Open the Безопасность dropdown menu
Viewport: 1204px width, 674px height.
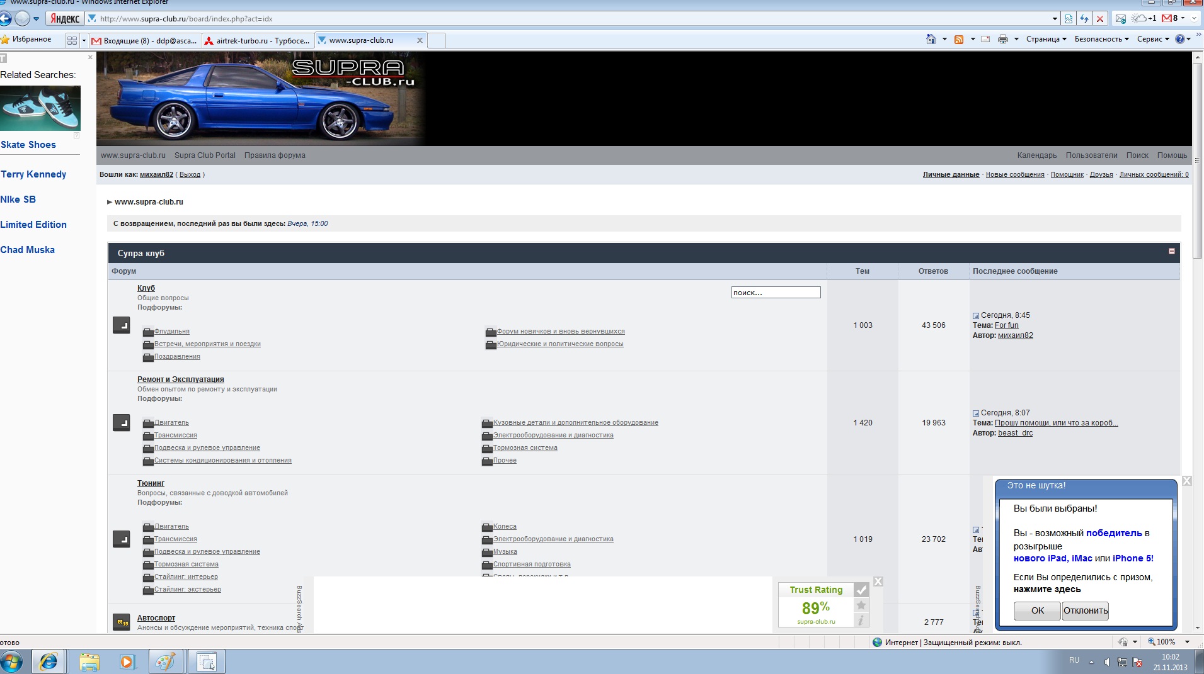pos(1101,39)
